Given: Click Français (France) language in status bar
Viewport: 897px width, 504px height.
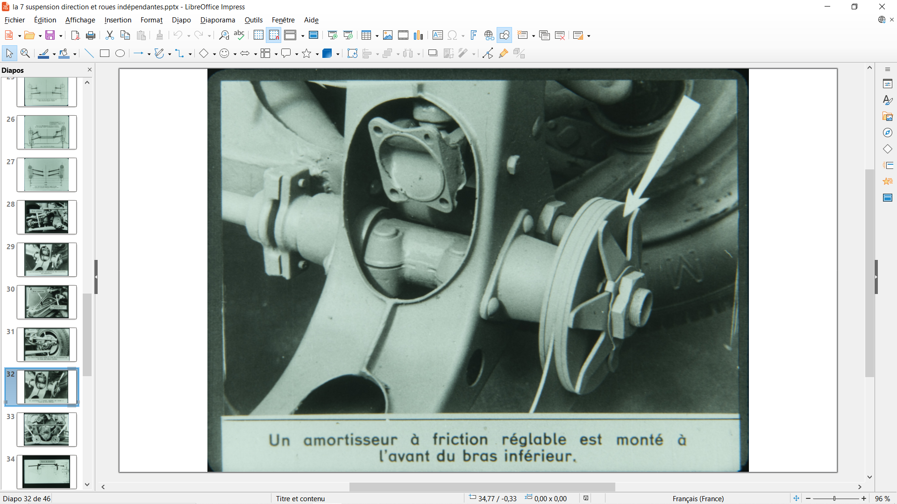Looking at the screenshot, I should (x=698, y=498).
